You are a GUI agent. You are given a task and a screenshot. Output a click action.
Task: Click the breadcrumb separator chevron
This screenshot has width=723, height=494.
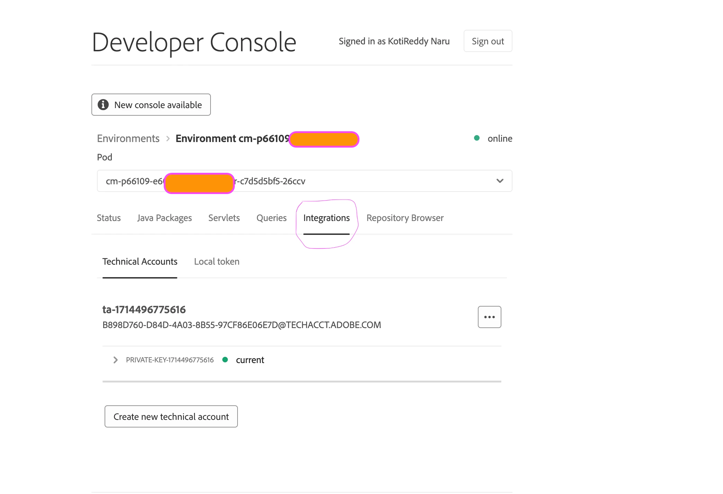tap(168, 139)
